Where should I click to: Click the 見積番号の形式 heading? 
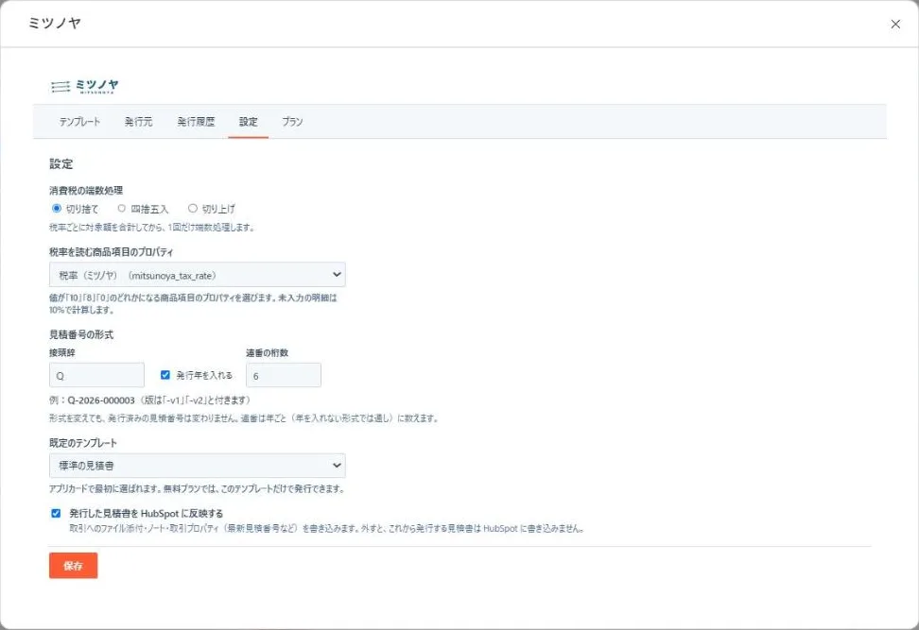81,335
